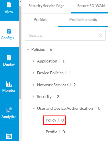Click the sidebar vertical scrollbar thumb
This screenshot has width=108, height=141.
click(x=20, y=52)
